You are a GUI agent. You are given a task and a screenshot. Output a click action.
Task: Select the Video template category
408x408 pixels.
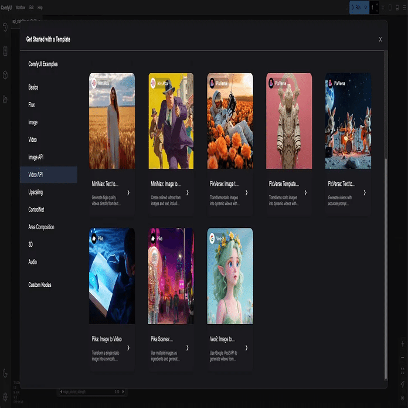(x=49, y=140)
